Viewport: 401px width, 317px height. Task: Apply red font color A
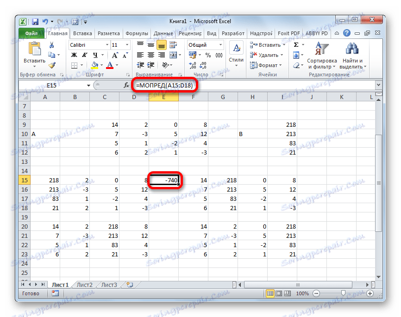point(110,65)
